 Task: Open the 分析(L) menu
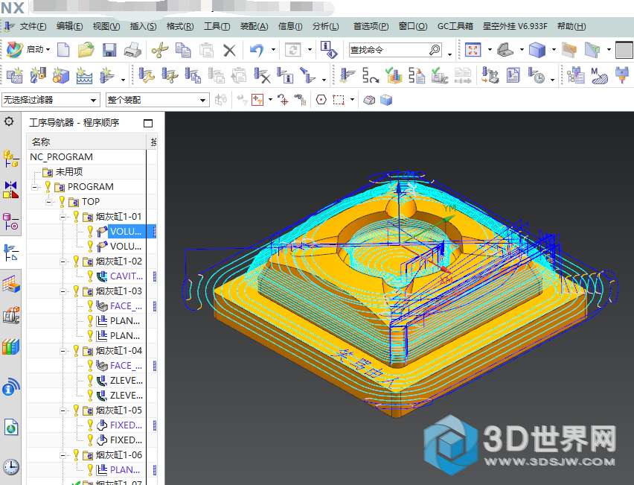(x=325, y=26)
